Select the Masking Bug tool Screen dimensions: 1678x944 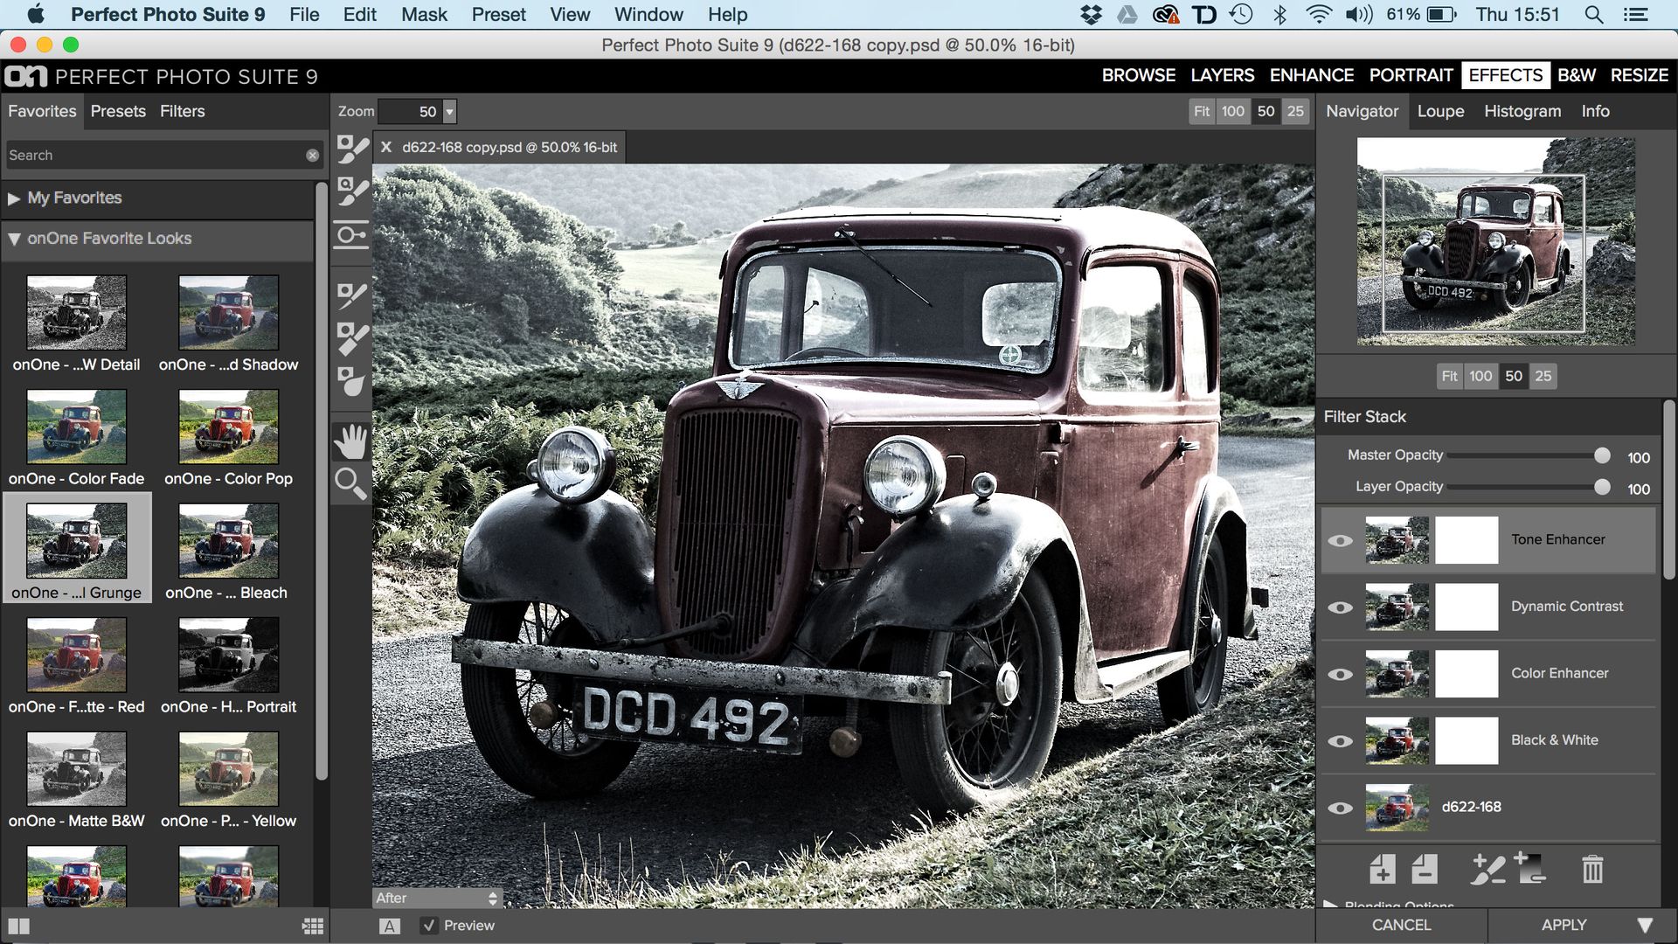coord(350,234)
